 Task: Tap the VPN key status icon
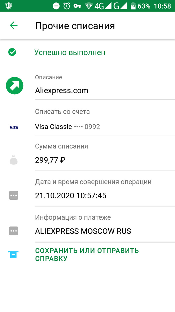77,6
